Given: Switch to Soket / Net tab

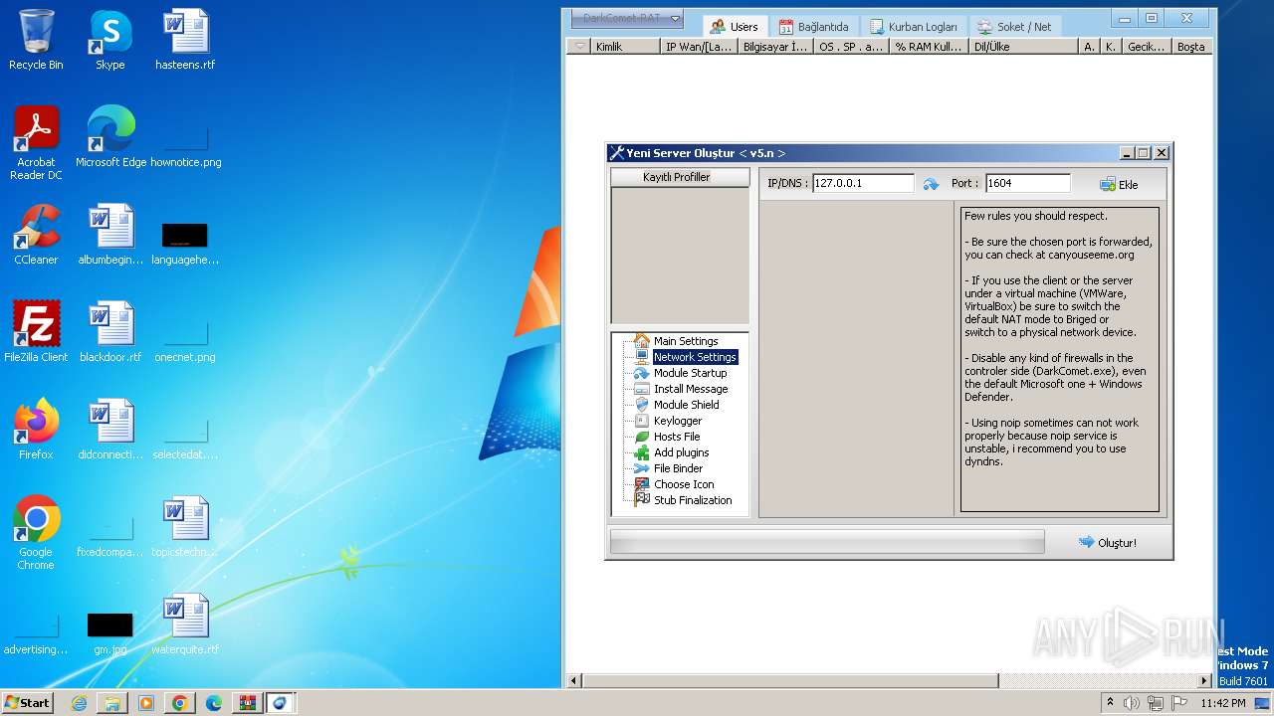Looking at the screenshot, I should point(1014,27).
